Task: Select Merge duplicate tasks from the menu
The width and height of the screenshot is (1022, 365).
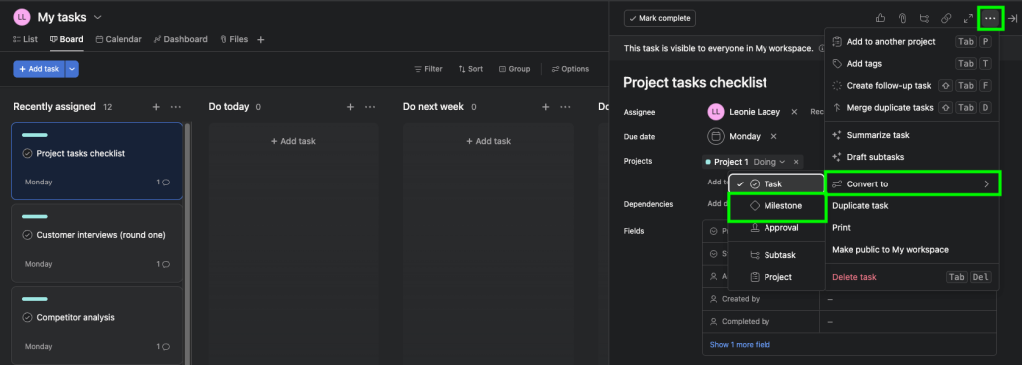Action: click(912, 107)
